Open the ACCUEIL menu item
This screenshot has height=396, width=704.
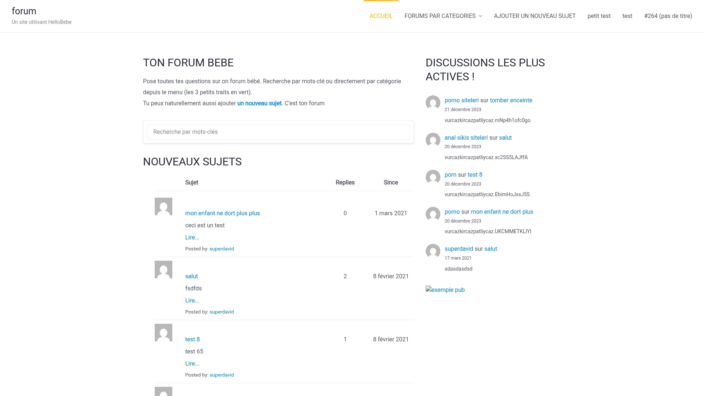[x=381, y=16]
